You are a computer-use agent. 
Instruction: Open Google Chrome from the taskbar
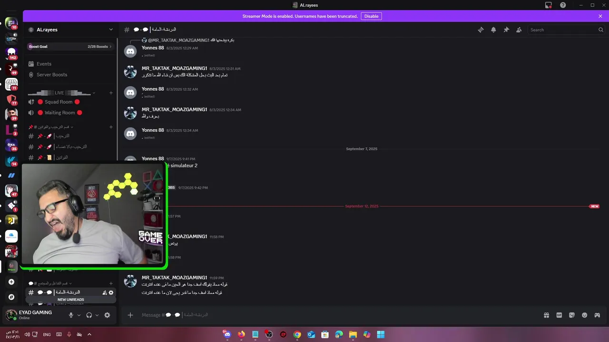297,334
